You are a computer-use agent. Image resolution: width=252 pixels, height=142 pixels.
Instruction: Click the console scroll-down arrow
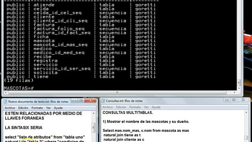point(239,88)
